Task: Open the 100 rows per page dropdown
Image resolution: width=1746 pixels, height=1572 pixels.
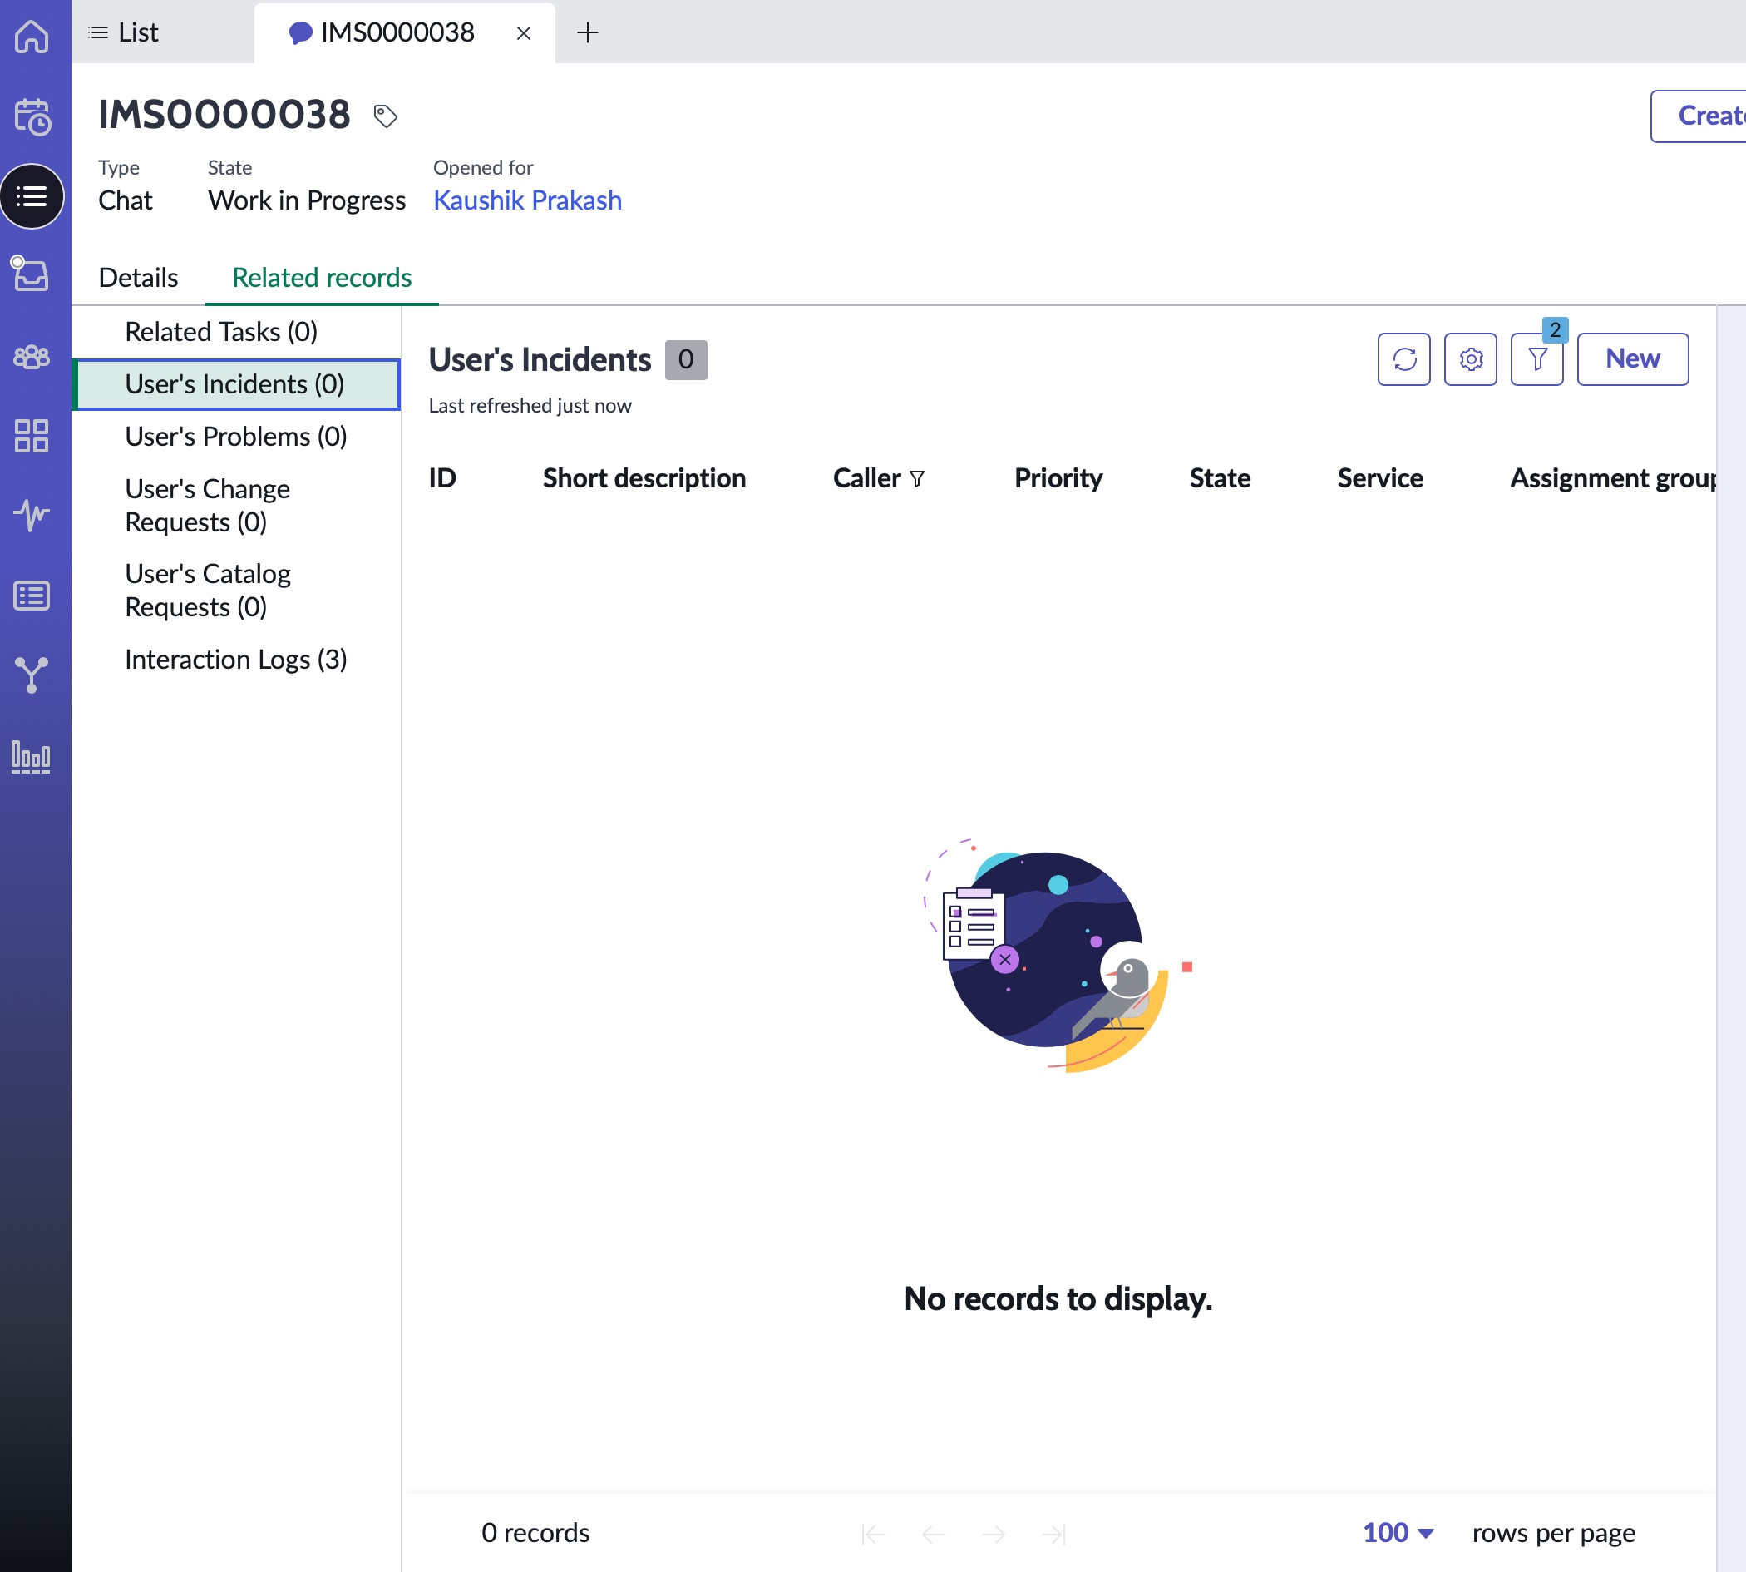Action: point(1398,1533)
